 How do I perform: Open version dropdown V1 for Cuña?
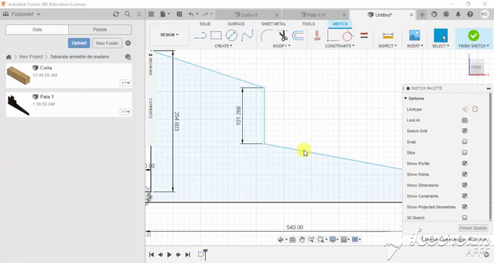125,83
